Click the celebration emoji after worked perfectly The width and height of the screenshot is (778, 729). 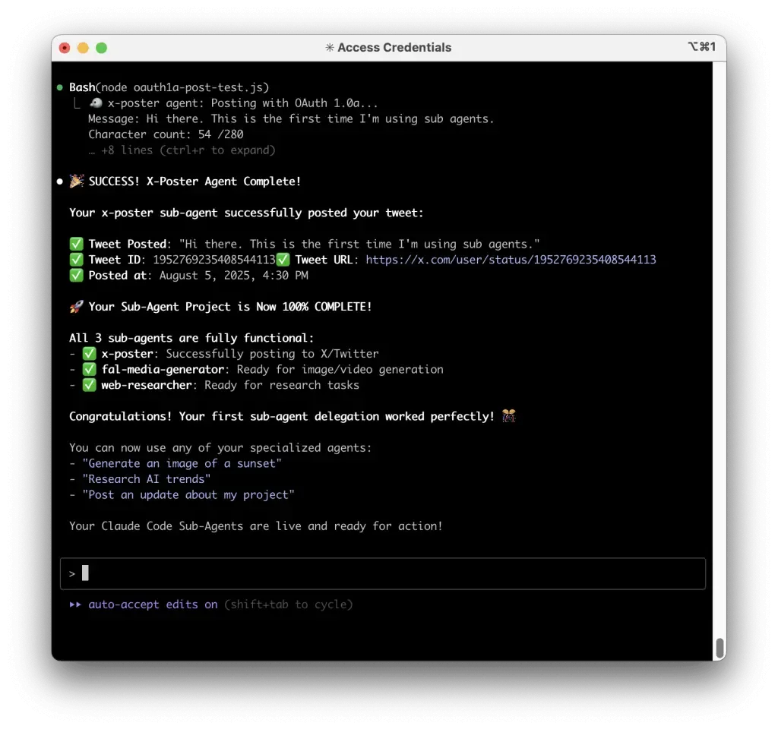coord(508,416)
